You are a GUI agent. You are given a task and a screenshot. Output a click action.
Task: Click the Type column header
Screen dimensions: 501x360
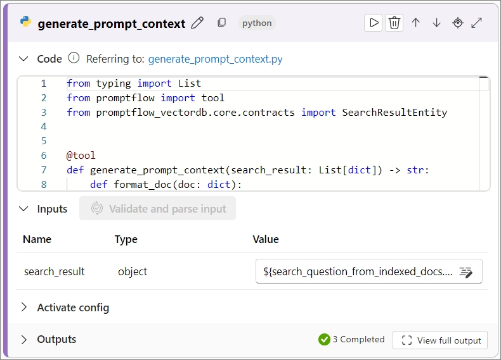[x=126, y=239]
